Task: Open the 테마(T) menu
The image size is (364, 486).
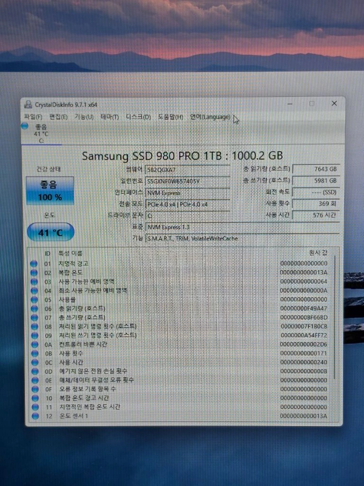Action: click(x=110, y=117)
